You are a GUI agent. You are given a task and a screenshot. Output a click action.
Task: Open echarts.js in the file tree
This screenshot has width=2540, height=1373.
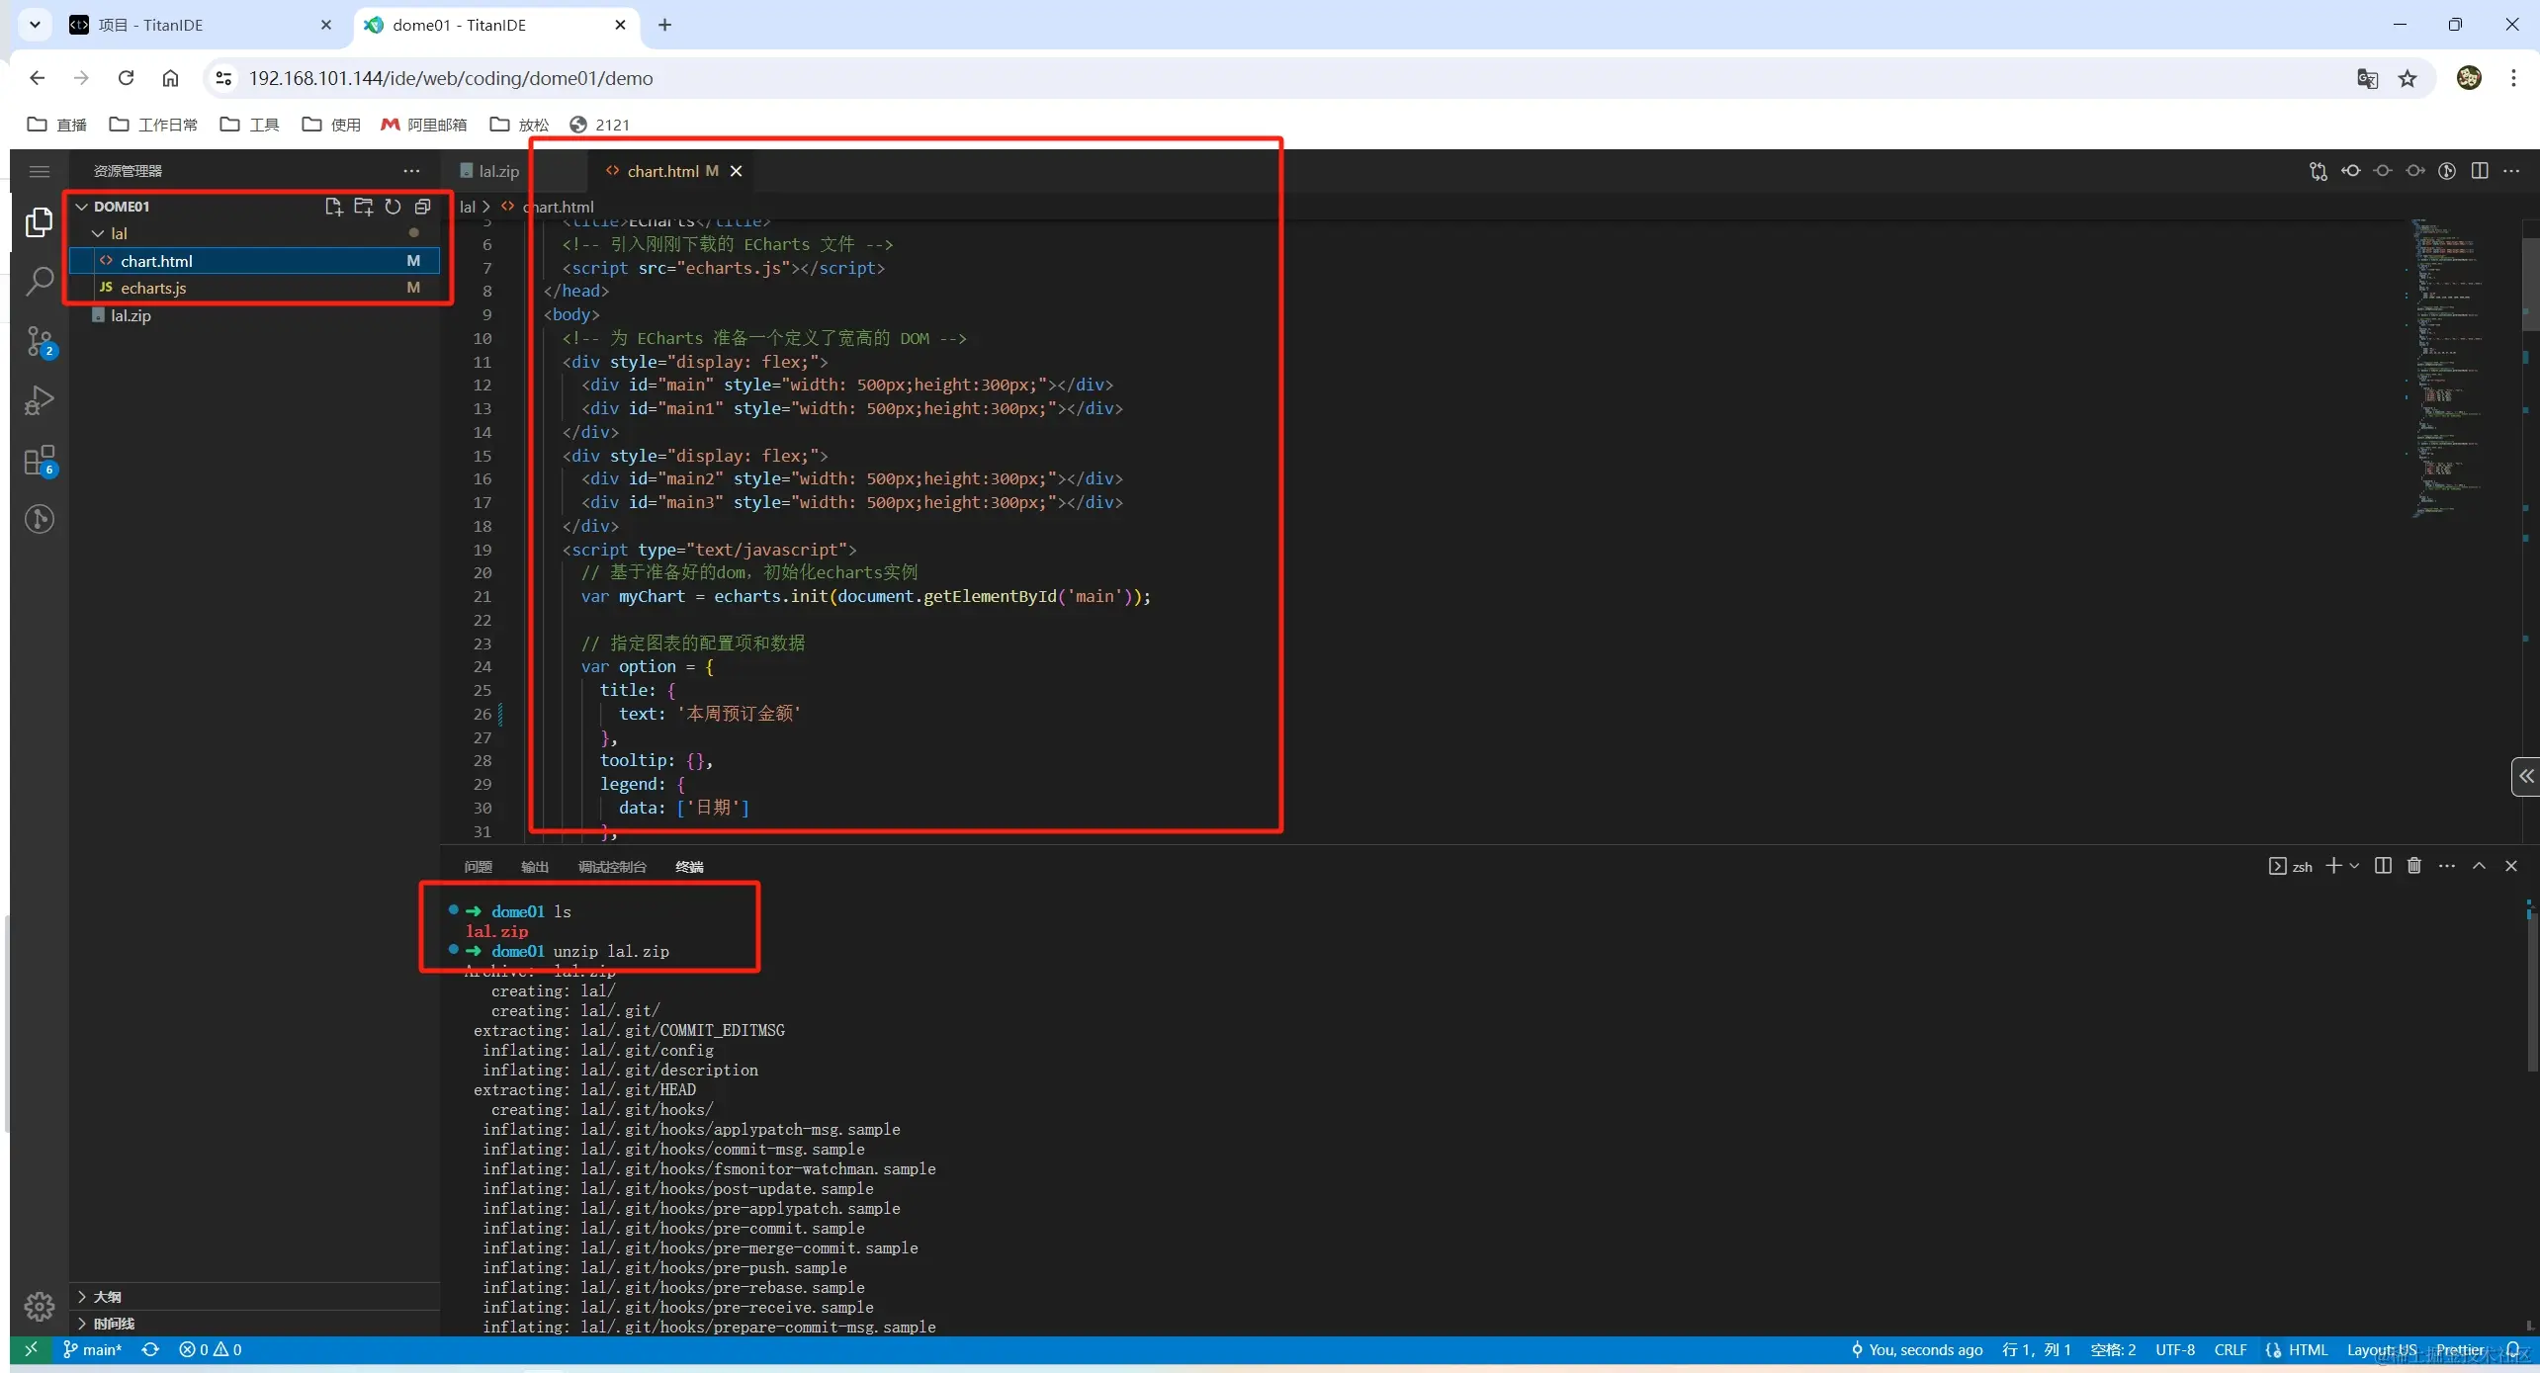(x=153, y=288)
